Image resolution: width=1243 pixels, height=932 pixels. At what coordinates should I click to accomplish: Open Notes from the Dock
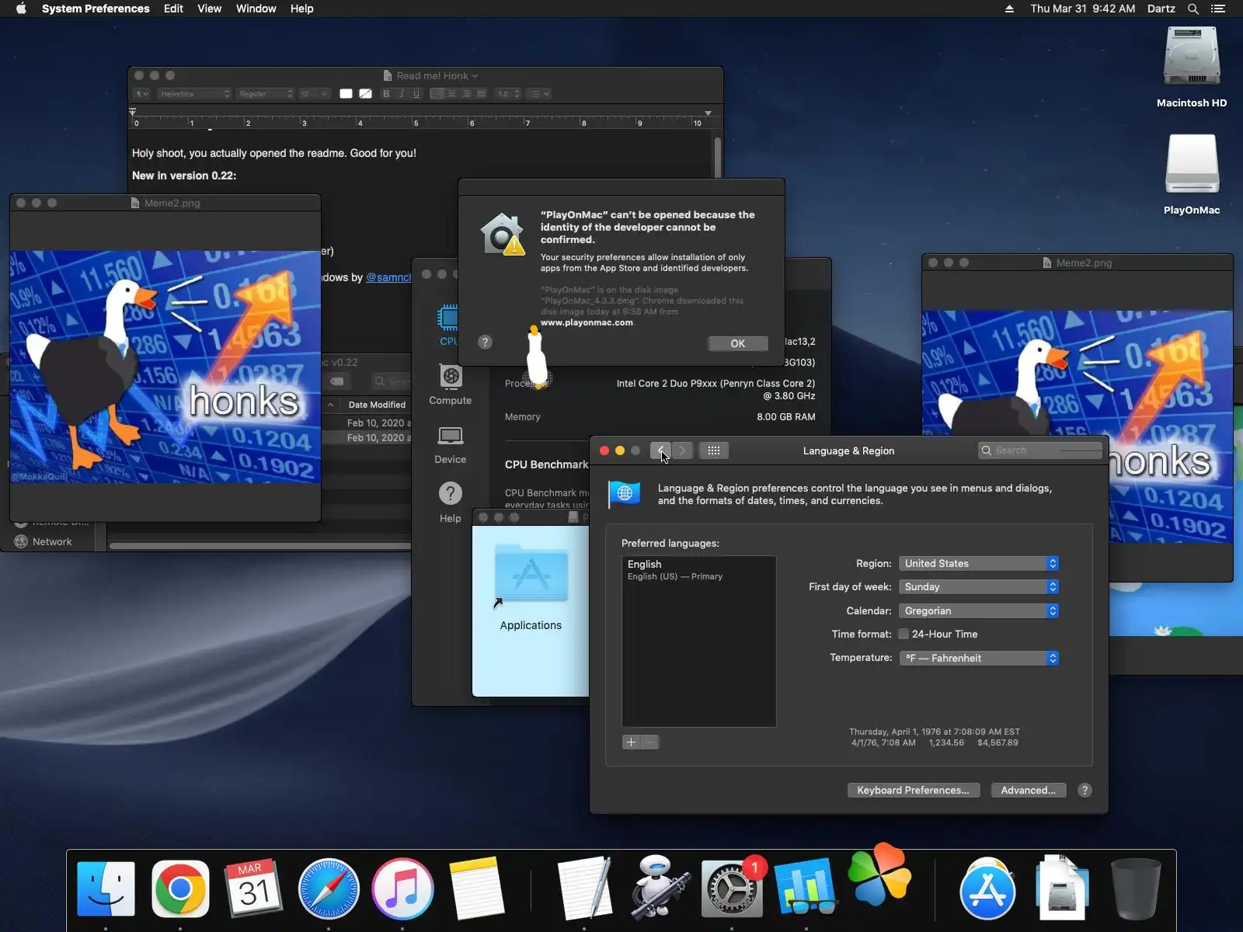[x=476, y=889]
